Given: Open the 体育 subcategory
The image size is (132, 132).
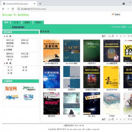Looking at the screenshot, I should (x=10, y=73).
